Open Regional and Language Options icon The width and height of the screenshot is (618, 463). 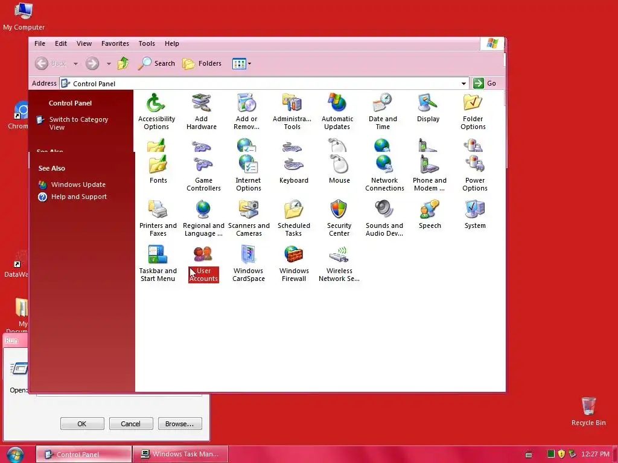[x=203, y=218]
